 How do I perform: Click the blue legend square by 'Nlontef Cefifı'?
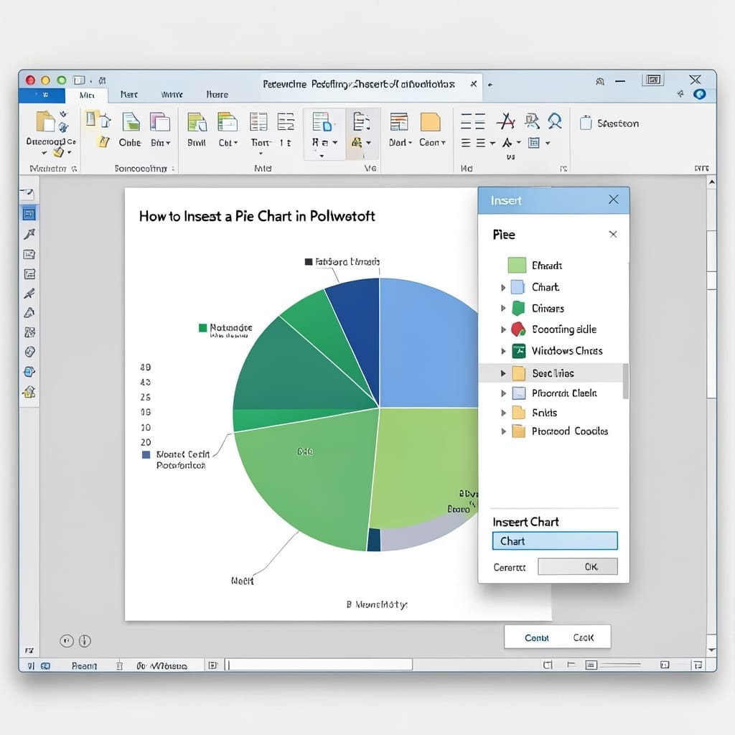pos(146,454)
